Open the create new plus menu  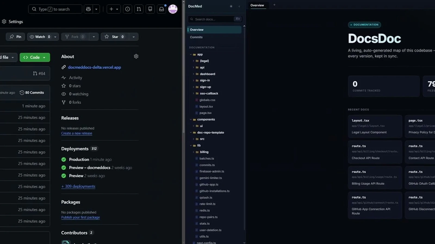114,9
